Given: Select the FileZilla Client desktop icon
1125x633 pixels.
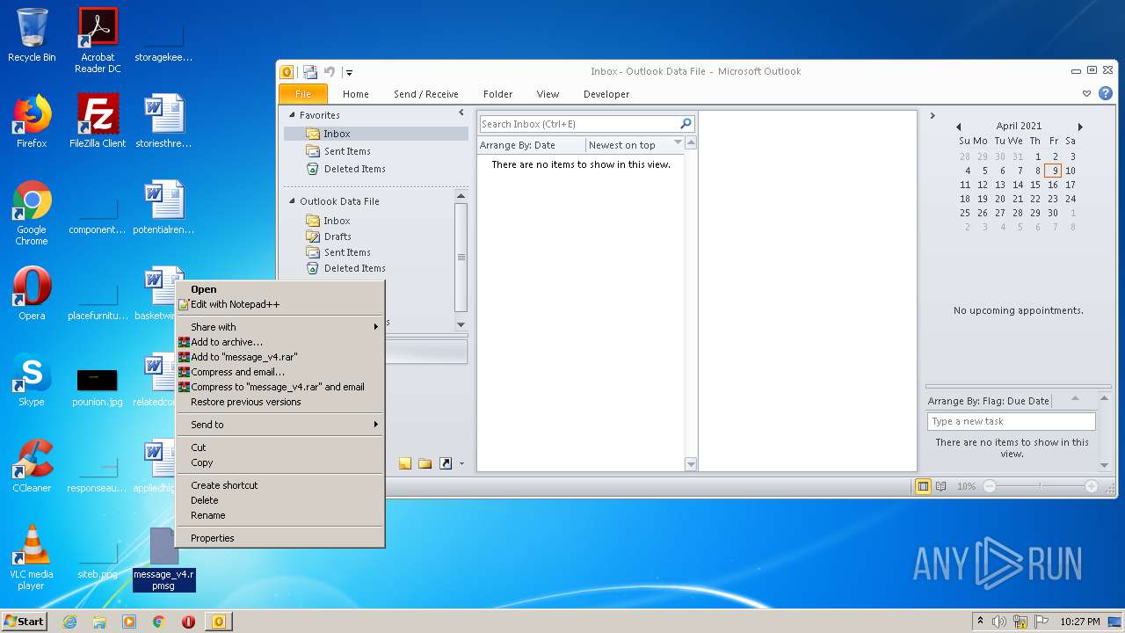Looking at the screenshot, I should tap(98, 120).
